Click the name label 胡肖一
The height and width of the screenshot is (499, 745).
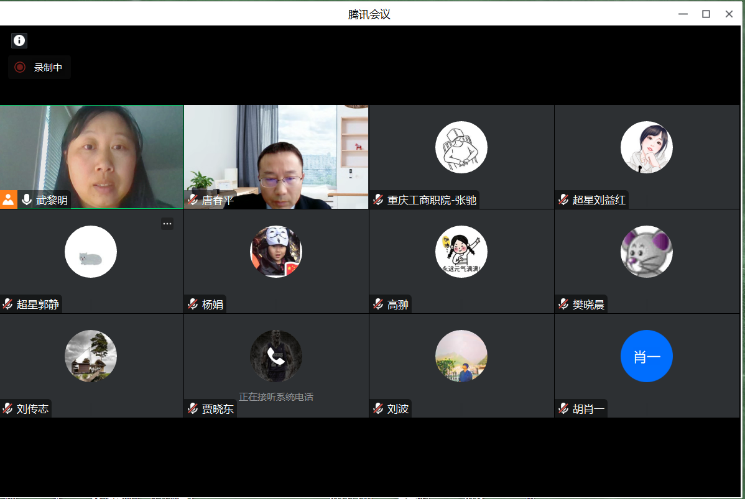click(589, 410)
